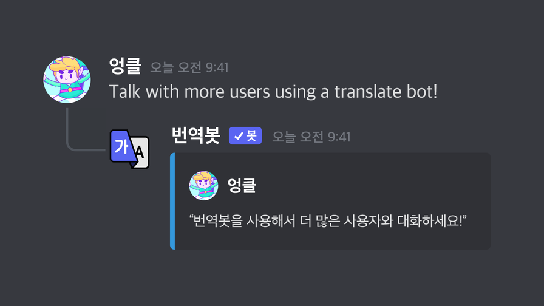The width and height of the screenshot is (544, 306).
Task: Click the checkmark in the verified bot badge
Action: pos(239,136)
